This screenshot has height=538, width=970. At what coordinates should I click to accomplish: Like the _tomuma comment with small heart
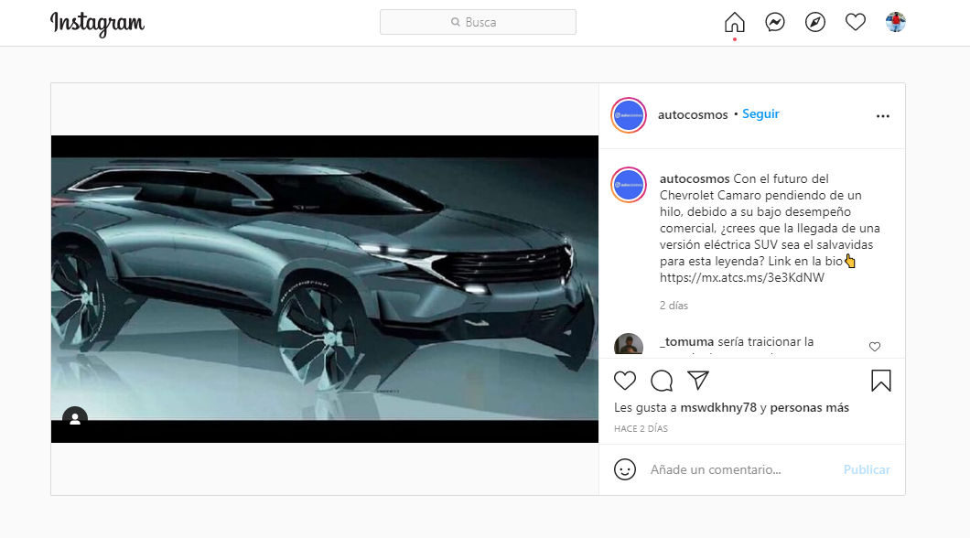tap(875, 347)
